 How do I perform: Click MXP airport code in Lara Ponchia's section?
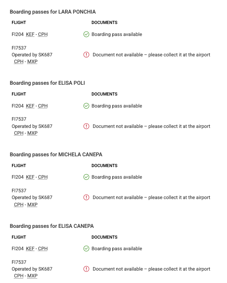coord(32,62)
